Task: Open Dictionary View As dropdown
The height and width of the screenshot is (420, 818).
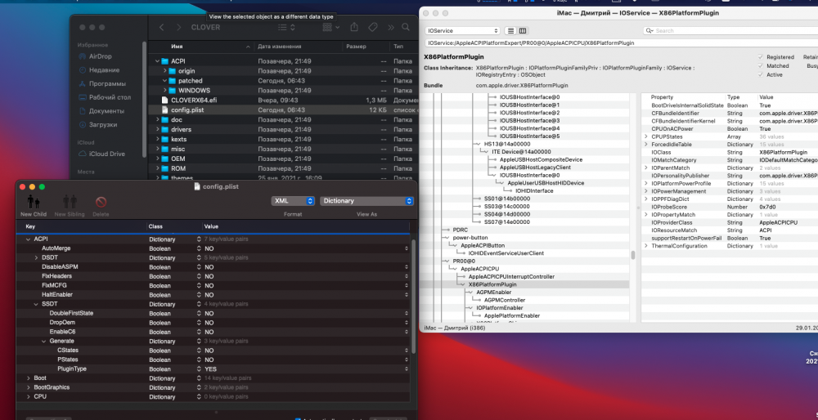Action: pos(366,201)
